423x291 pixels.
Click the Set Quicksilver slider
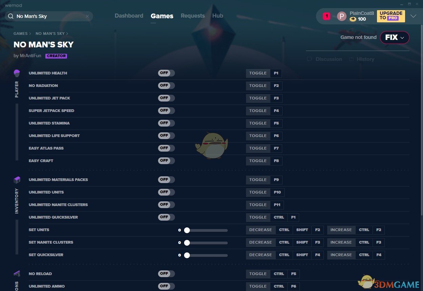coord(206,255)
